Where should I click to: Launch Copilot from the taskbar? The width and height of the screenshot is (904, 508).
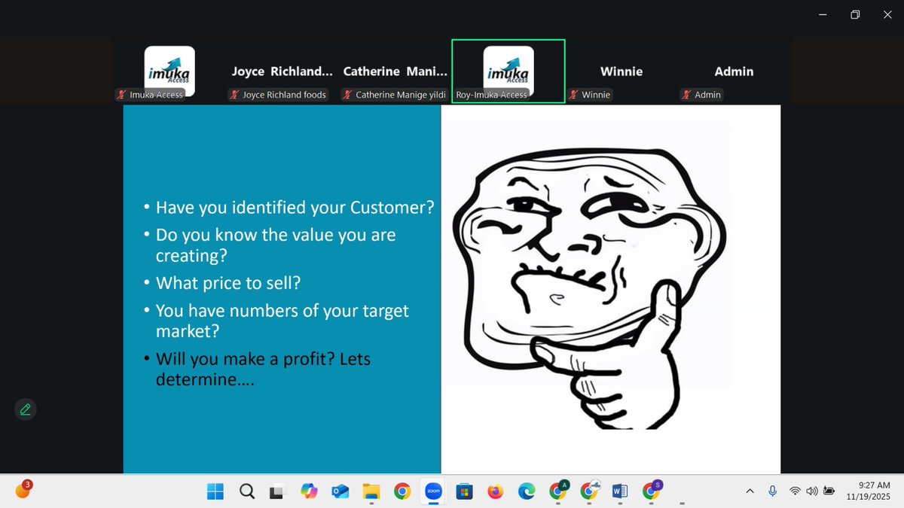coord(309,491)
